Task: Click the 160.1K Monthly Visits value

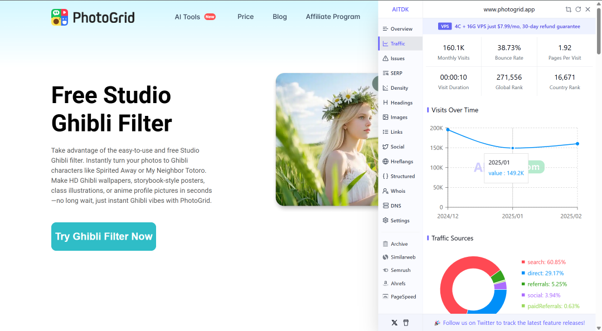Action: click(453, 47)
